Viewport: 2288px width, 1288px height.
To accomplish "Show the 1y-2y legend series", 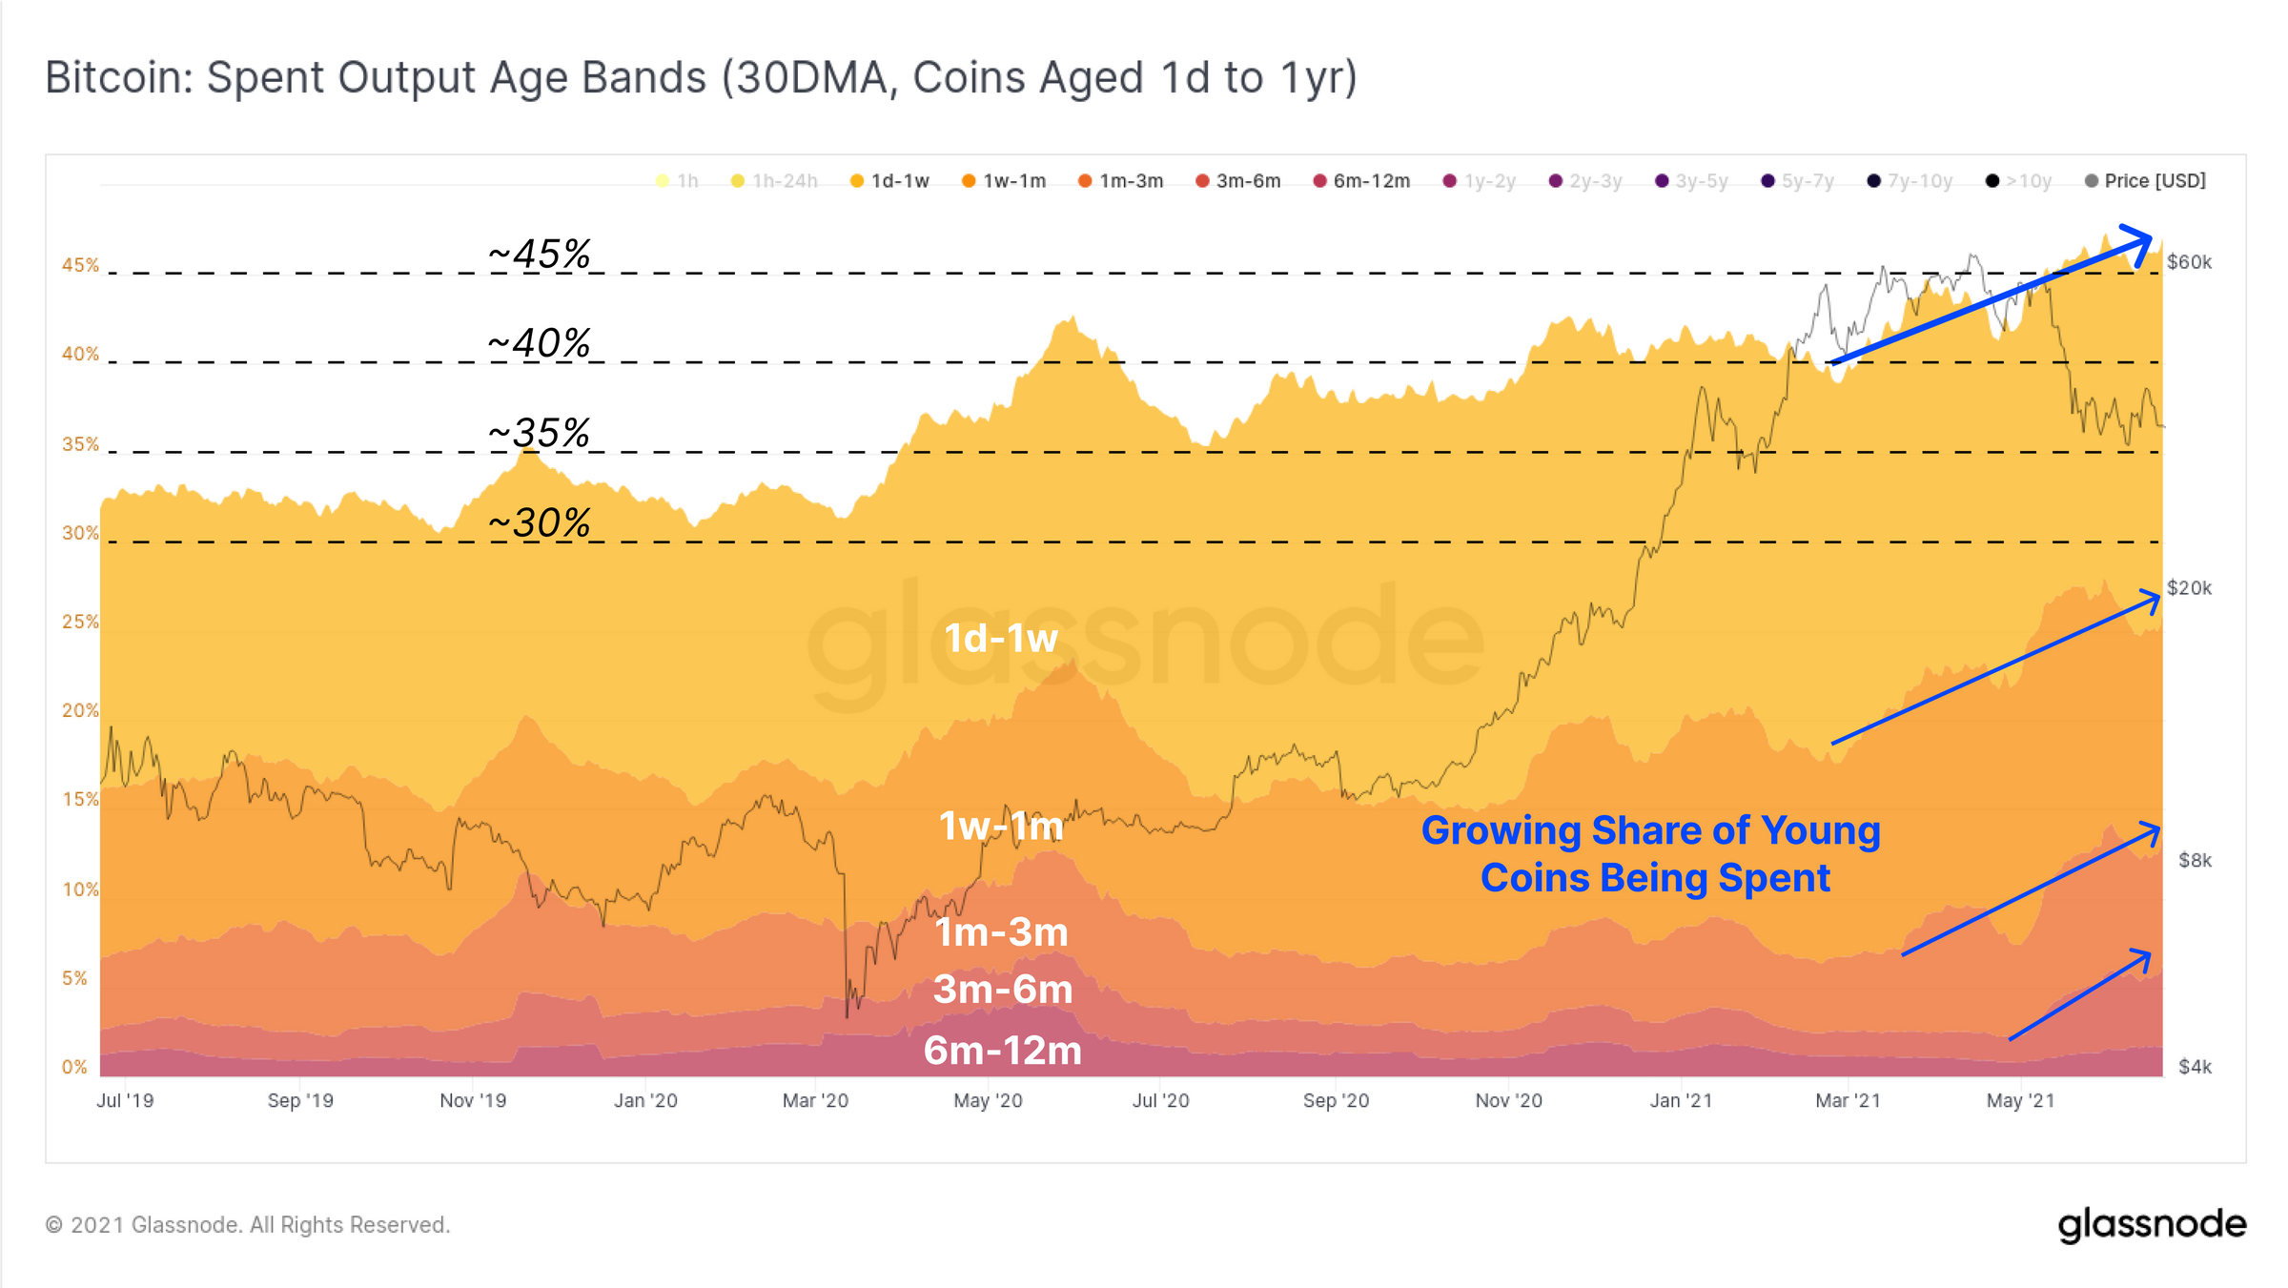I will [1479, 181].
